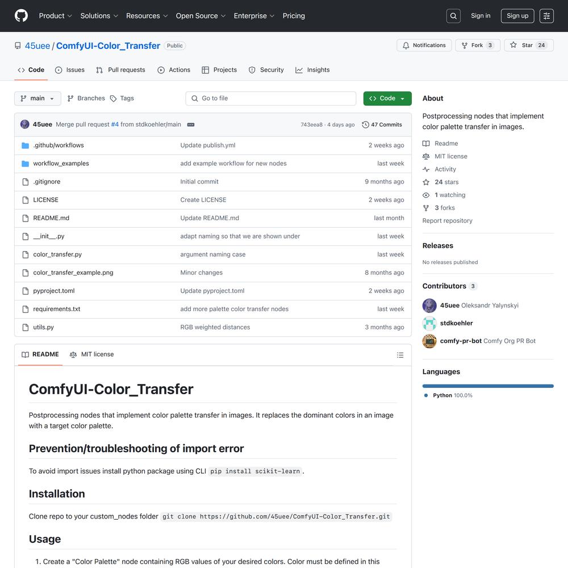568x568 pixels.
Task: Open the color_transfer.py file
Action: [57, 254]
